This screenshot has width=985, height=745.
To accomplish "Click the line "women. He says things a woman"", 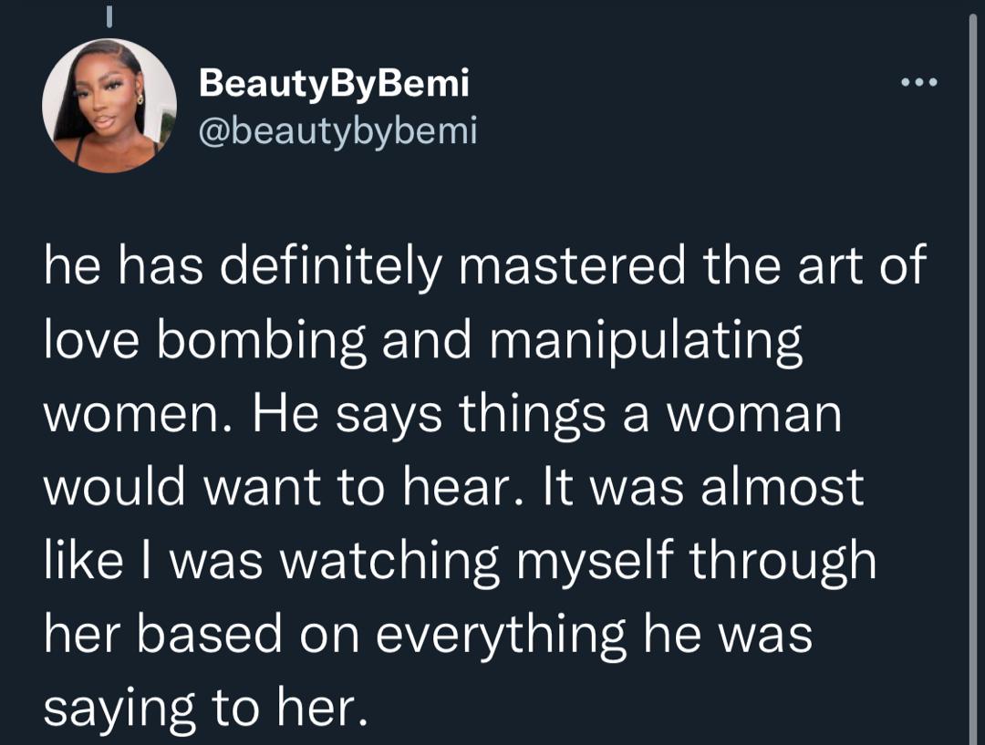I will [x=442, y=415].
